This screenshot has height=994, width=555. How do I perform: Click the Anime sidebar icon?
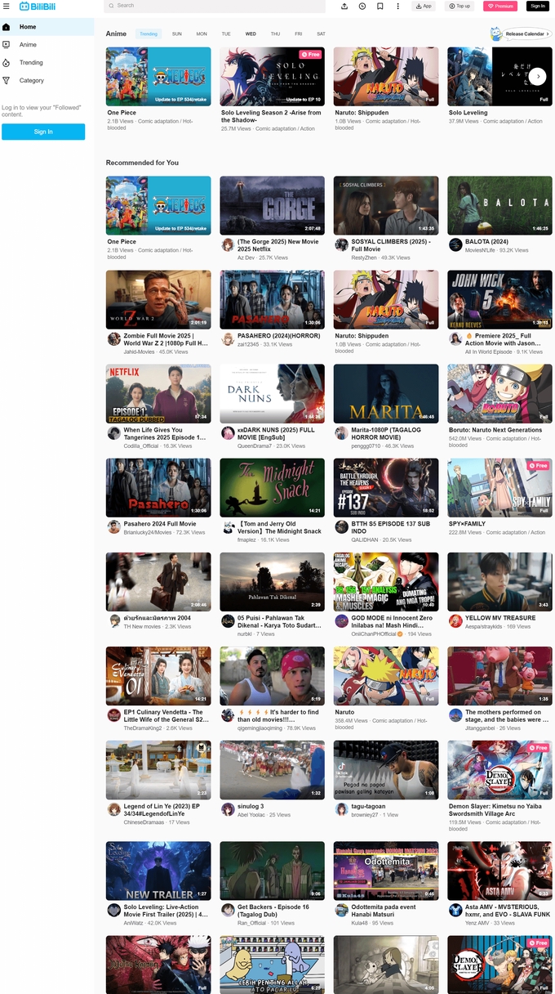[7, 45]
